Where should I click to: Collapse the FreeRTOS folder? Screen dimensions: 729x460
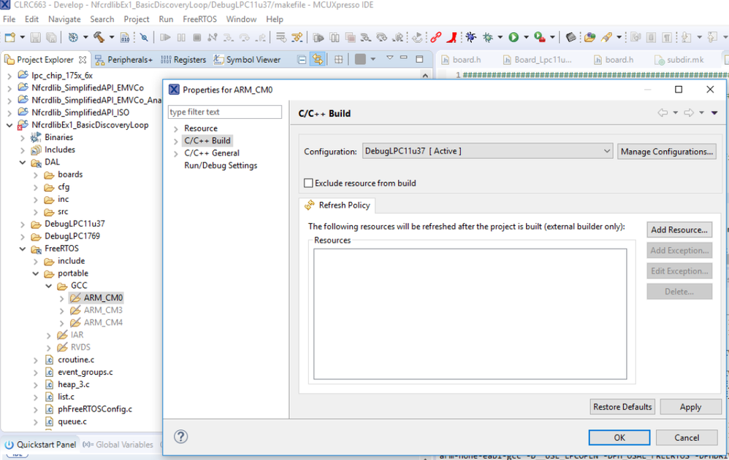coord(23,249)
